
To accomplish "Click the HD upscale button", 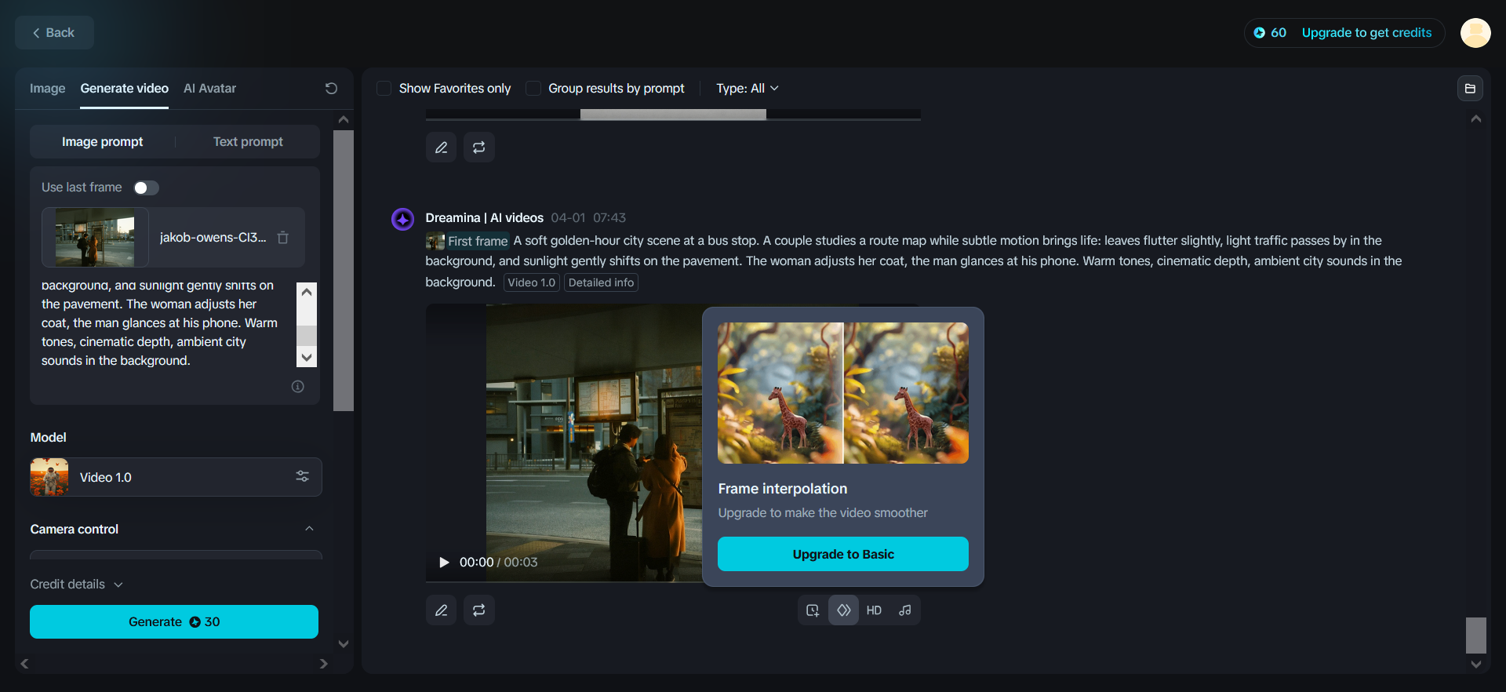I will [x=874, y=610].
